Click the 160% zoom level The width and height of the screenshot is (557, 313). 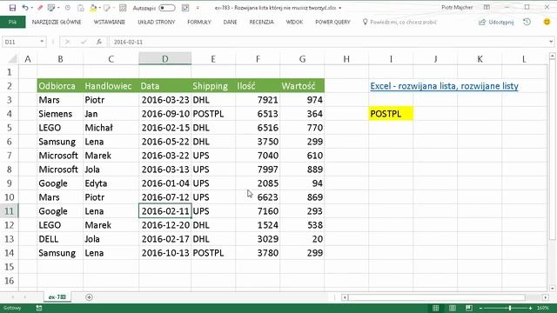click(x=543, y=308)
